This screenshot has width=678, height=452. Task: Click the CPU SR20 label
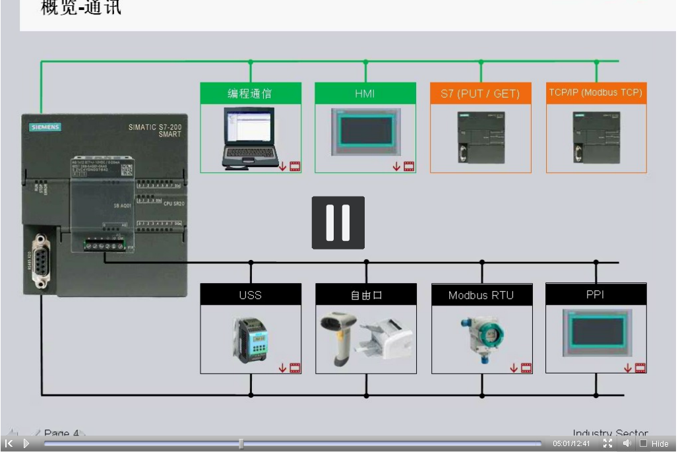tap(174, 203)
